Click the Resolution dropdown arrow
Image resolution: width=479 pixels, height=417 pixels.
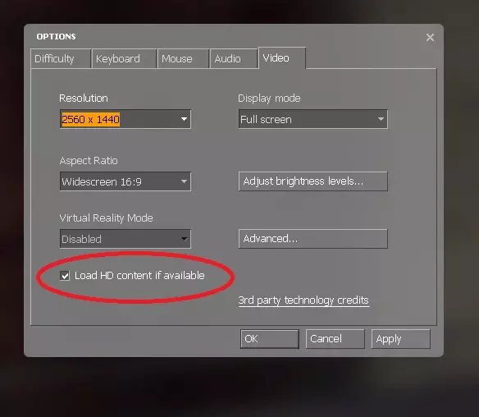click(184, 119)
